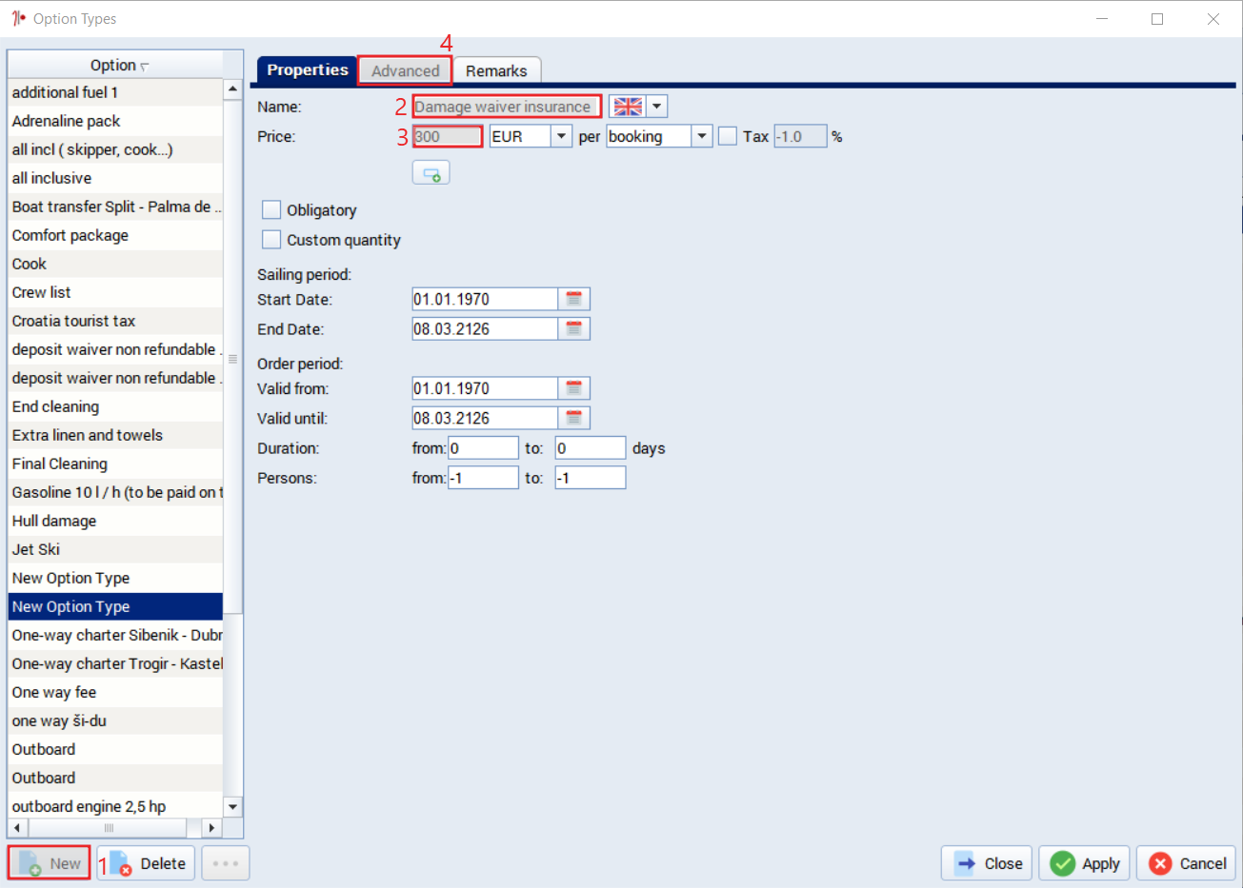
Task: Click the Name input field
Action: point(507,107)
